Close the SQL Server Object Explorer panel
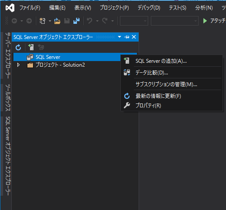The image size is (226, 210). click(134, 37)
